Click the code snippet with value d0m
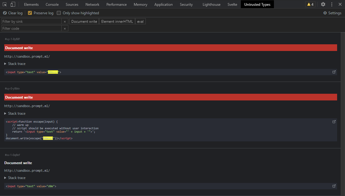The width and height of the screenshot is (345, 196). (x=170, y=186)
